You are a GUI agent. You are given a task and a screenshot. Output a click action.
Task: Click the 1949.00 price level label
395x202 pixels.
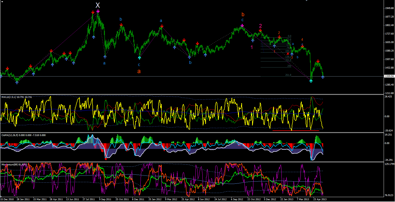(x=389, y=8)
